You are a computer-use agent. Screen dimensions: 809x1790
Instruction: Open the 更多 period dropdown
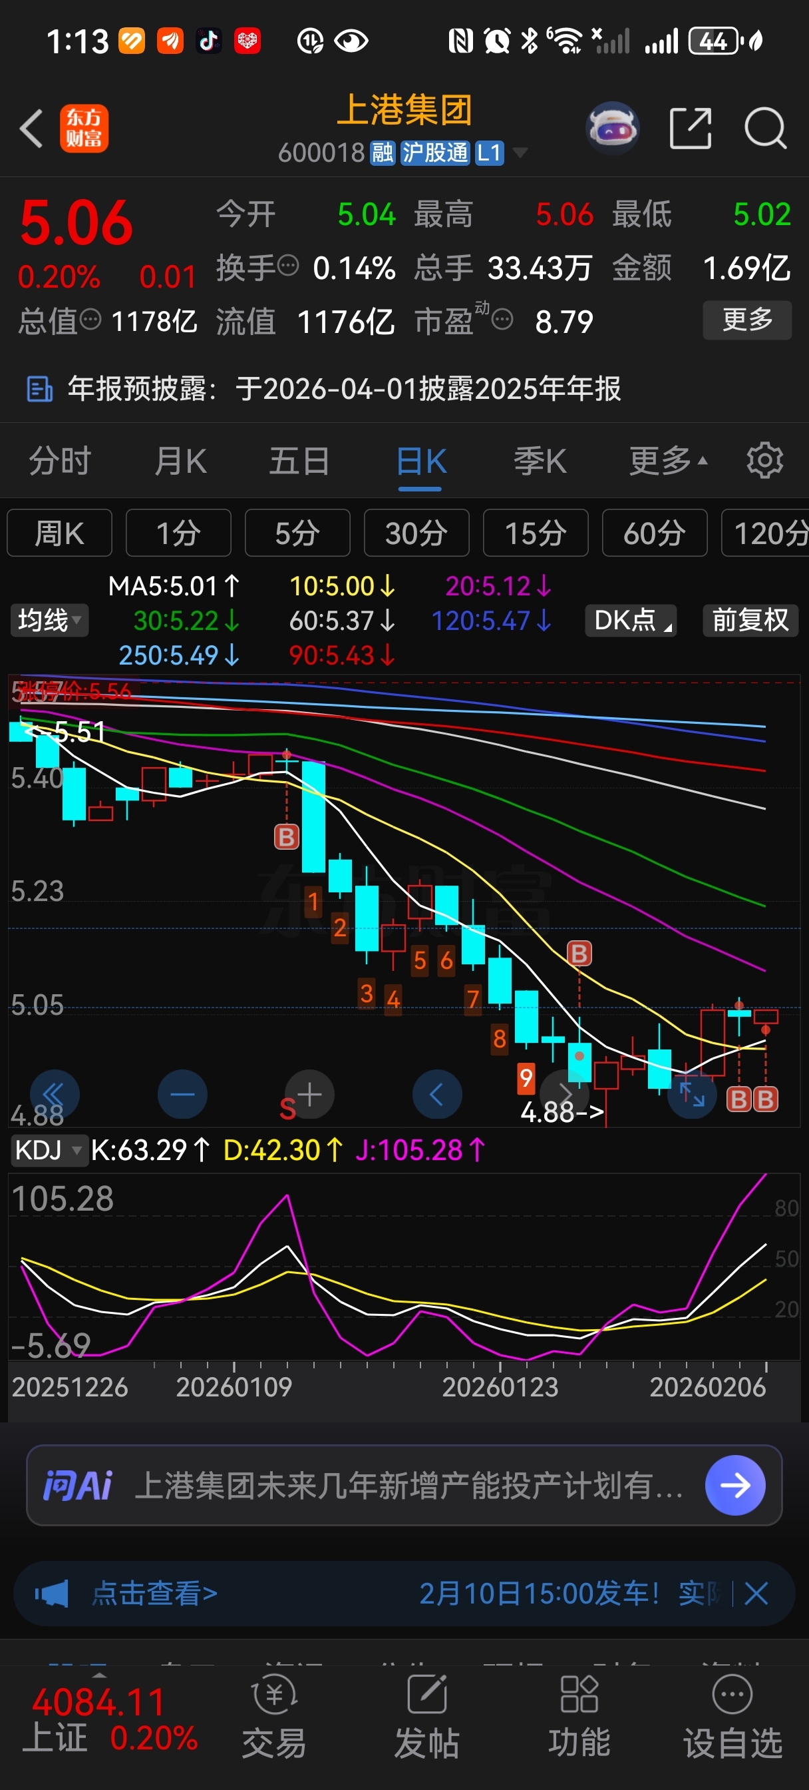668,460
